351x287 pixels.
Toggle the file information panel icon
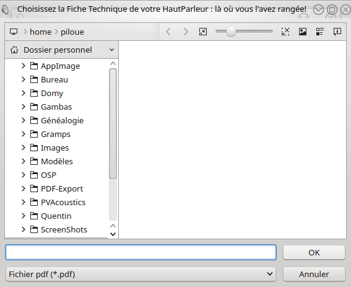337,32
